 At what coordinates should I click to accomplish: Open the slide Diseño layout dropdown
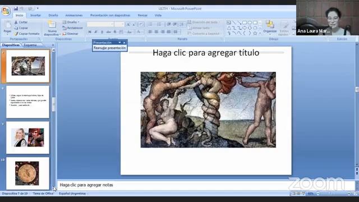(71, 22)
